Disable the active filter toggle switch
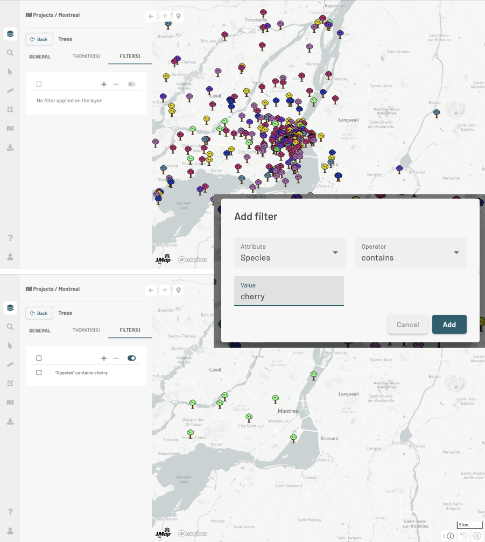 coord(131,358)
